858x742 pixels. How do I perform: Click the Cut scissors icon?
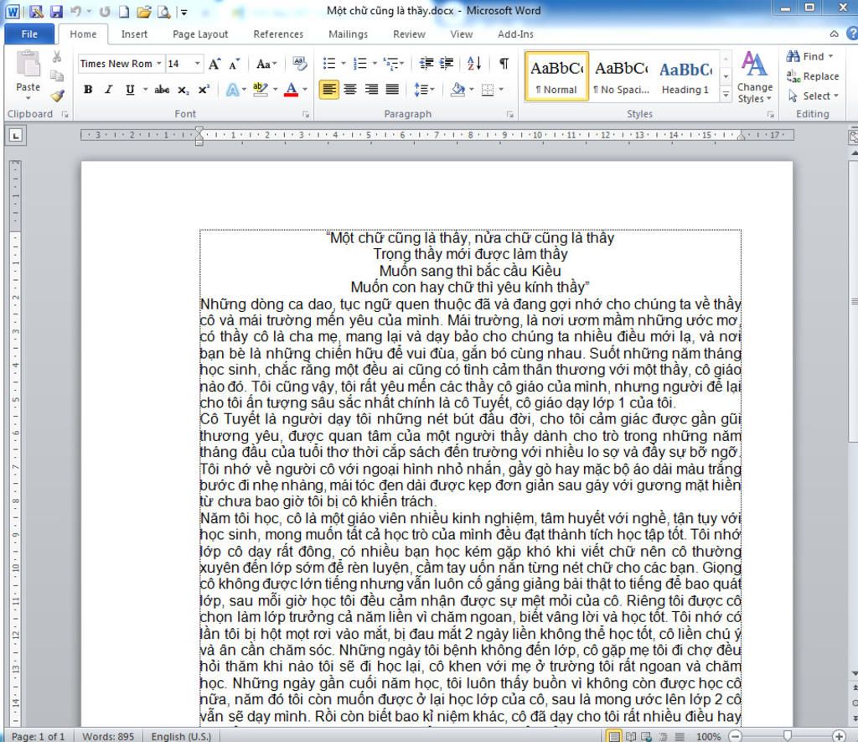point(56,56)
